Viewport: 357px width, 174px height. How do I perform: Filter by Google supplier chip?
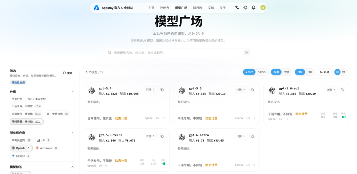21,156
